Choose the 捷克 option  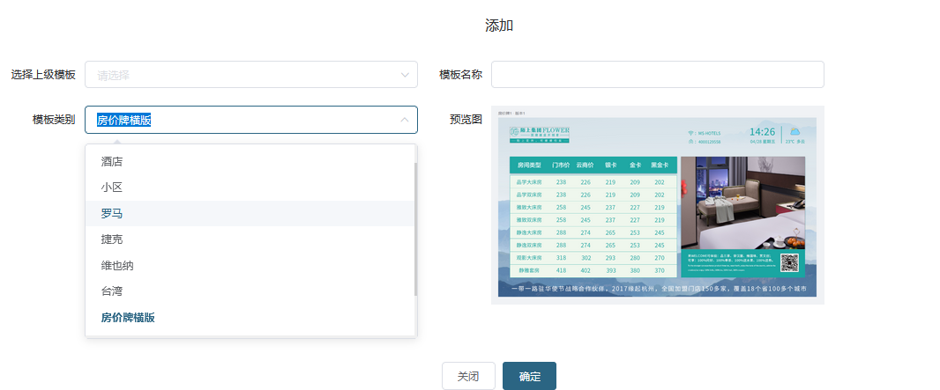point(112,239)
